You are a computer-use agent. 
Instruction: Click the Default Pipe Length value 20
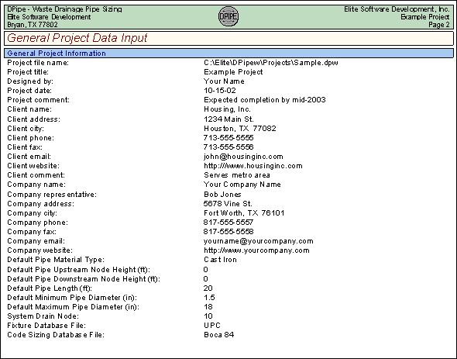tap(208, 288)
